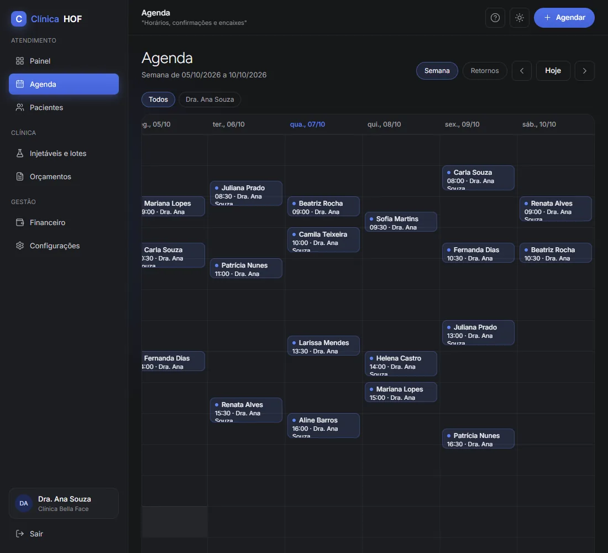Go to Pacientes in the sidebar
This screenshot has width=608, height=553.
pyautogui.click(x=64, y=107)
